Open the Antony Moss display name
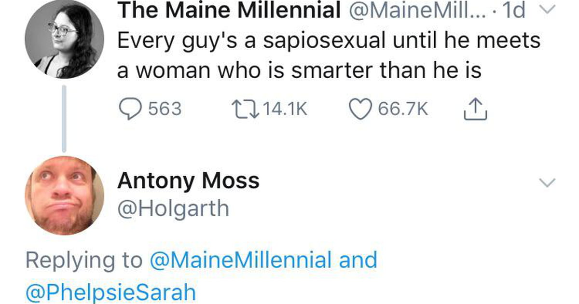 point(189,181)
